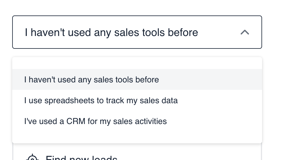This screenshot has width=282, height=160.
Task: Click the word before in the dropdown field
Action: [183, 32]
